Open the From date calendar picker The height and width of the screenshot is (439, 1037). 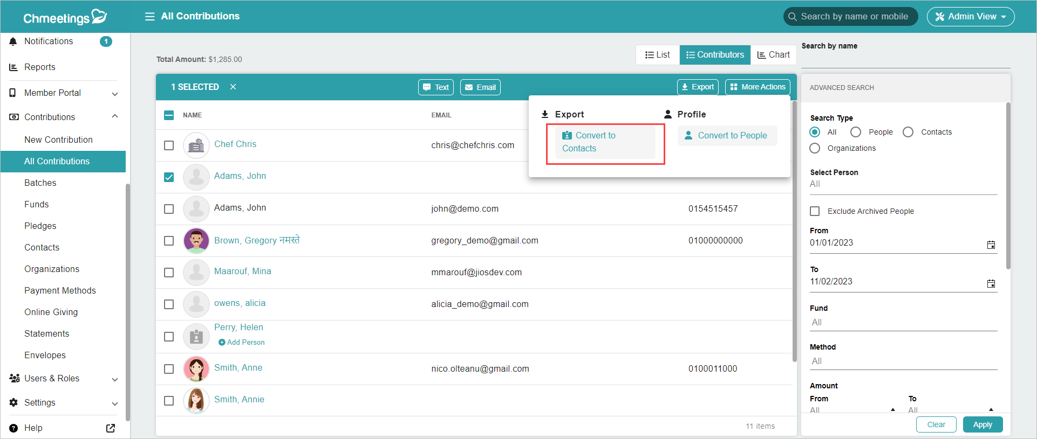(x=991, y=245)
